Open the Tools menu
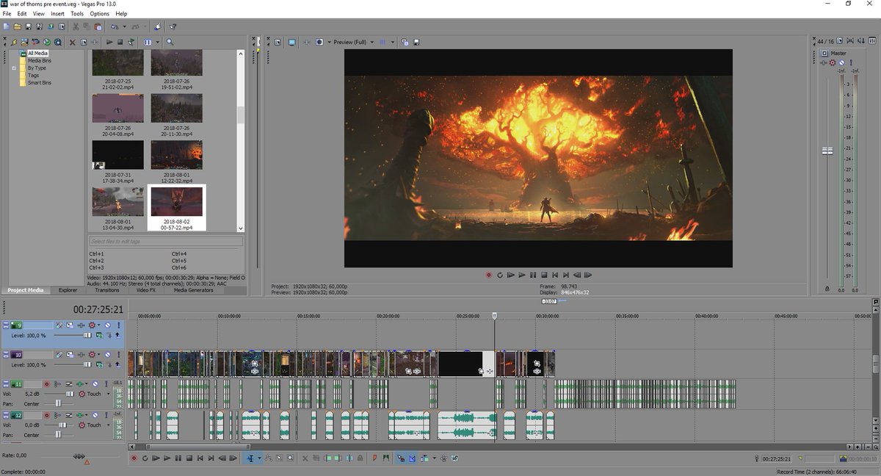 click(77, 13)
